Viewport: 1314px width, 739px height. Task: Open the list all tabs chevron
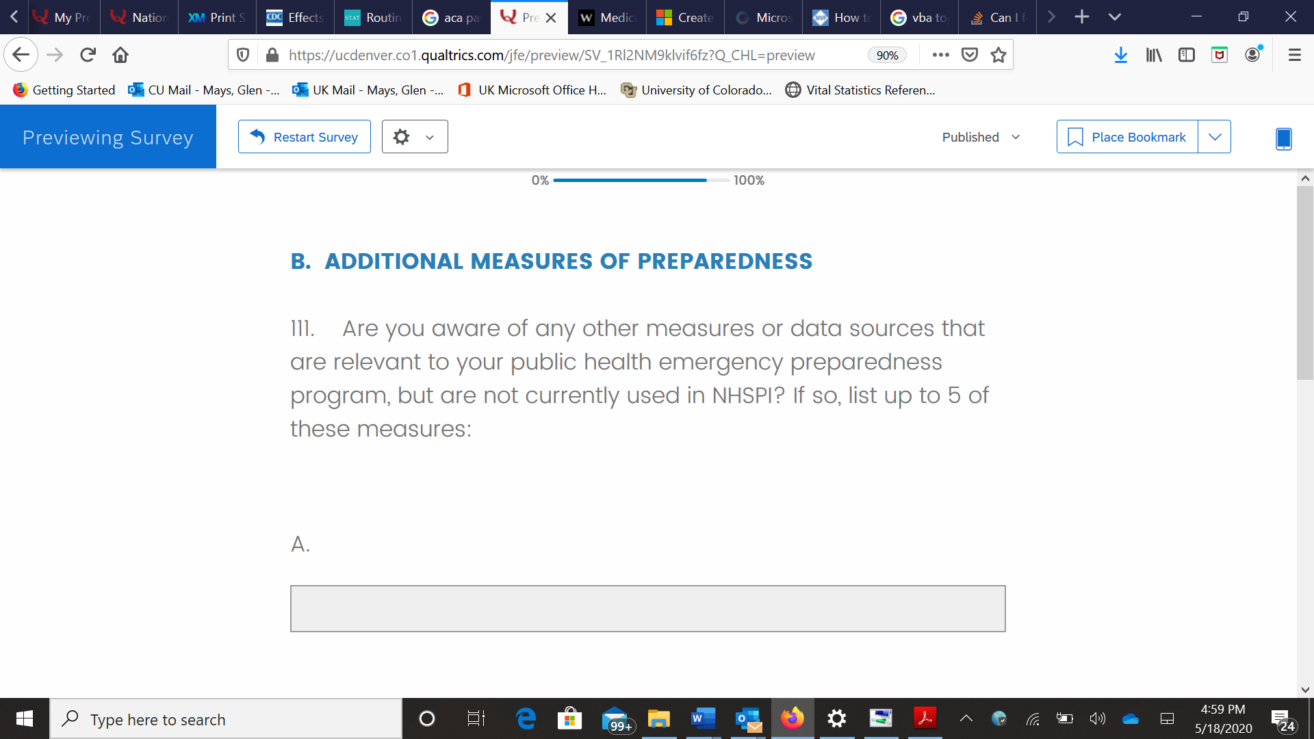coord(1114,17)
